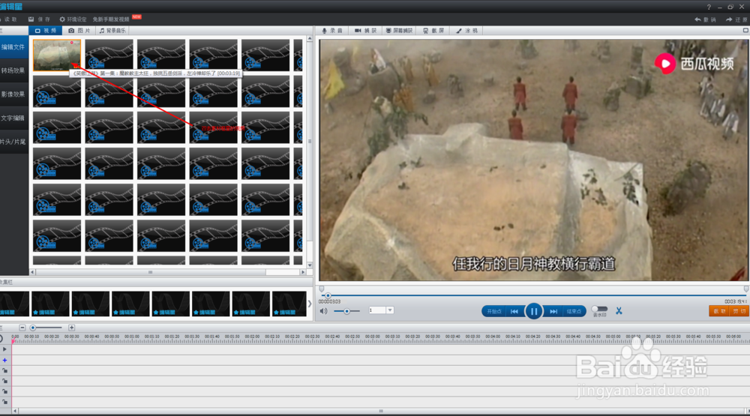Click the playback speed input field
The image size is (750, 416).
(377, 310)
